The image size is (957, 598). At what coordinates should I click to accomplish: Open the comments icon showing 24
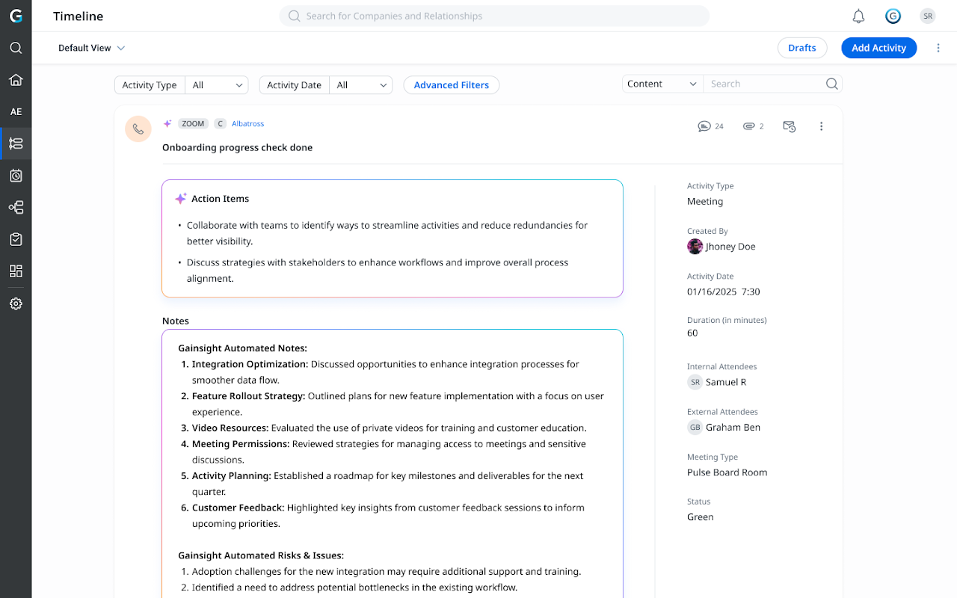(710, 126)
